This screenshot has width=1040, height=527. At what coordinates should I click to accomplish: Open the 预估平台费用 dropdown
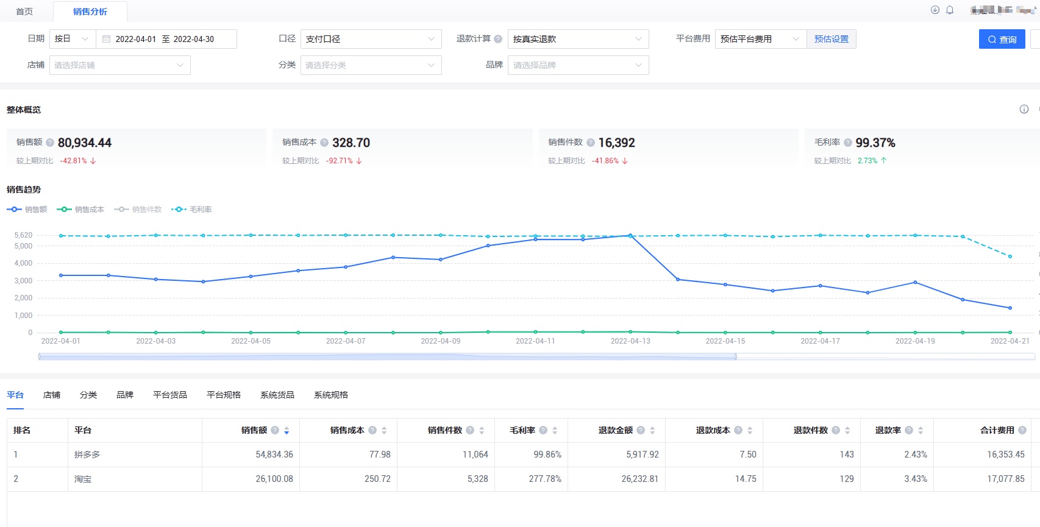pyautogui.click(x=761, y=39)
